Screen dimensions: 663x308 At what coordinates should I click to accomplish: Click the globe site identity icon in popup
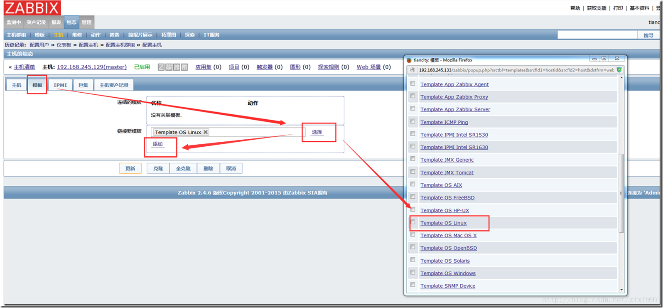click(x=413, y=70)
